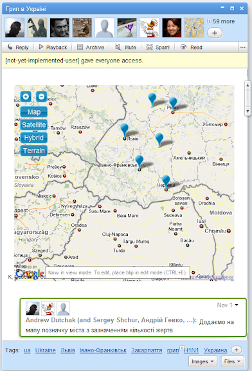Click the scroll up arrow
Viewport: 252px width, 371px height.
click(248, 85)
